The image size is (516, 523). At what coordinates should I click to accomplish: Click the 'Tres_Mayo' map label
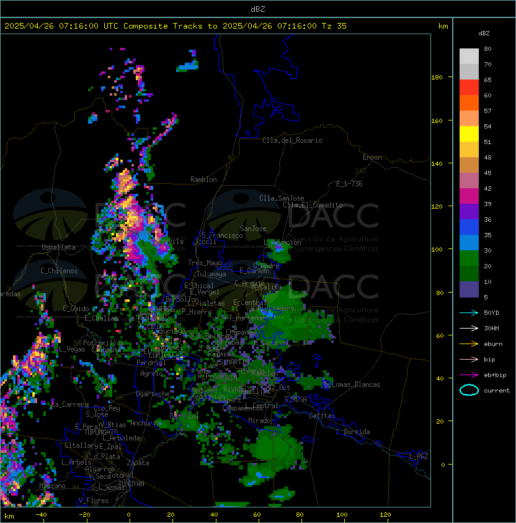click(205, 263)
